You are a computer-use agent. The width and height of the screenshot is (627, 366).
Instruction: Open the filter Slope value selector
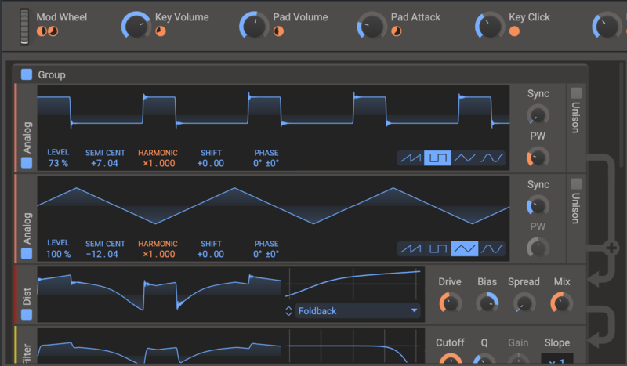click(556, 360)
